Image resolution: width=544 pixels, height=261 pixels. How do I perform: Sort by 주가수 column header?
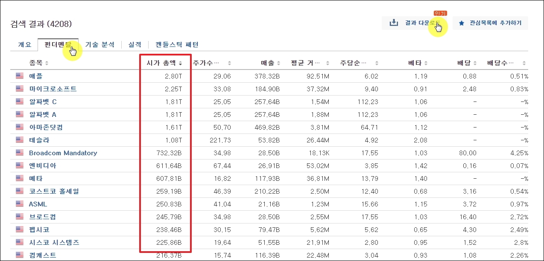tap(212, 63)
